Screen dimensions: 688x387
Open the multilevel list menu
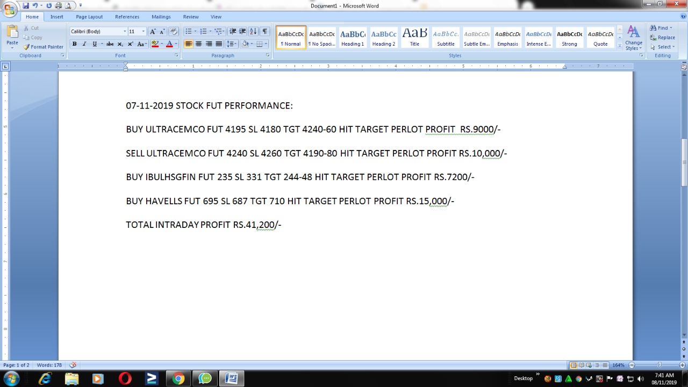219,32
